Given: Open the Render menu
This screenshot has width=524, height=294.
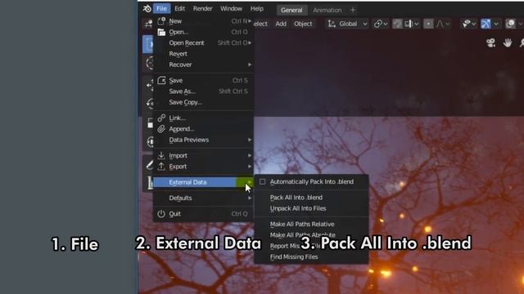Looking at the screenshot, I should (202, 9).
